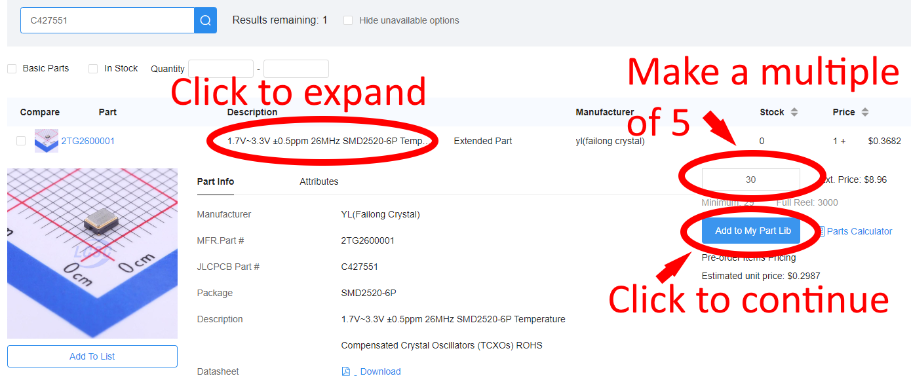The width and height of the screenshot is (911, 376).
Task: Switch to the Attributes tab
Action: tap(319, 181)
